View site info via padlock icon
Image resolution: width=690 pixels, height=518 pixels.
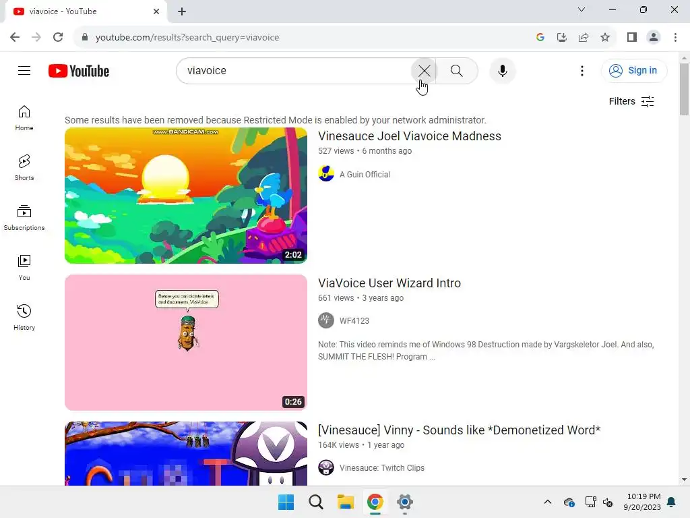[85, 38]
